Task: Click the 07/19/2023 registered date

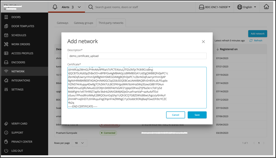Action: (x=222, y=75)
